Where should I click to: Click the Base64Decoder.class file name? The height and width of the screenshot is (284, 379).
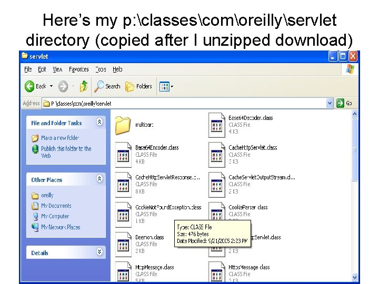(x=251, y=118)
